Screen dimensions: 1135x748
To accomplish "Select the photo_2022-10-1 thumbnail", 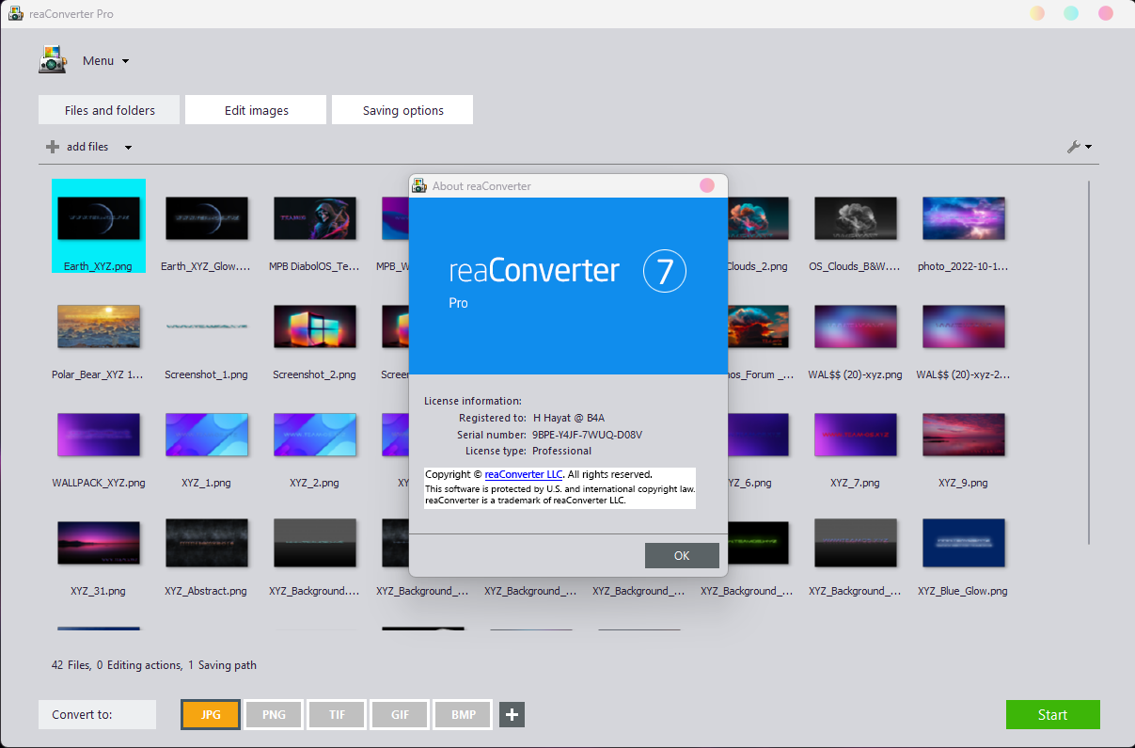I will 964,218.
